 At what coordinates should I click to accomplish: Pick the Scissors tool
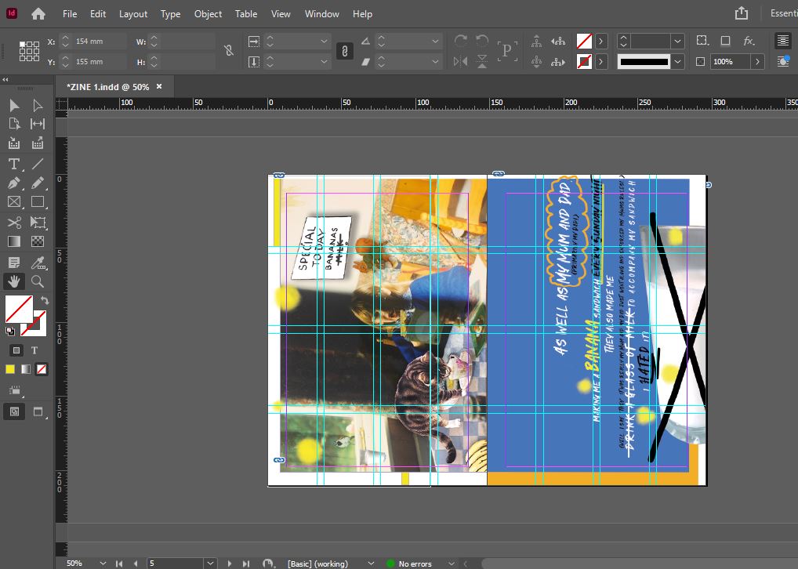coord(14,223)
